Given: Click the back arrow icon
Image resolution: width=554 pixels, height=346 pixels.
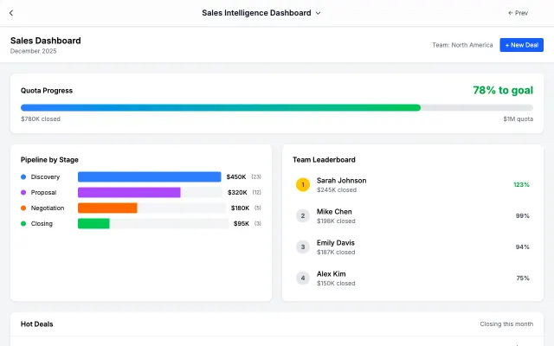Looking at the screenshot, I should point(11,13).
